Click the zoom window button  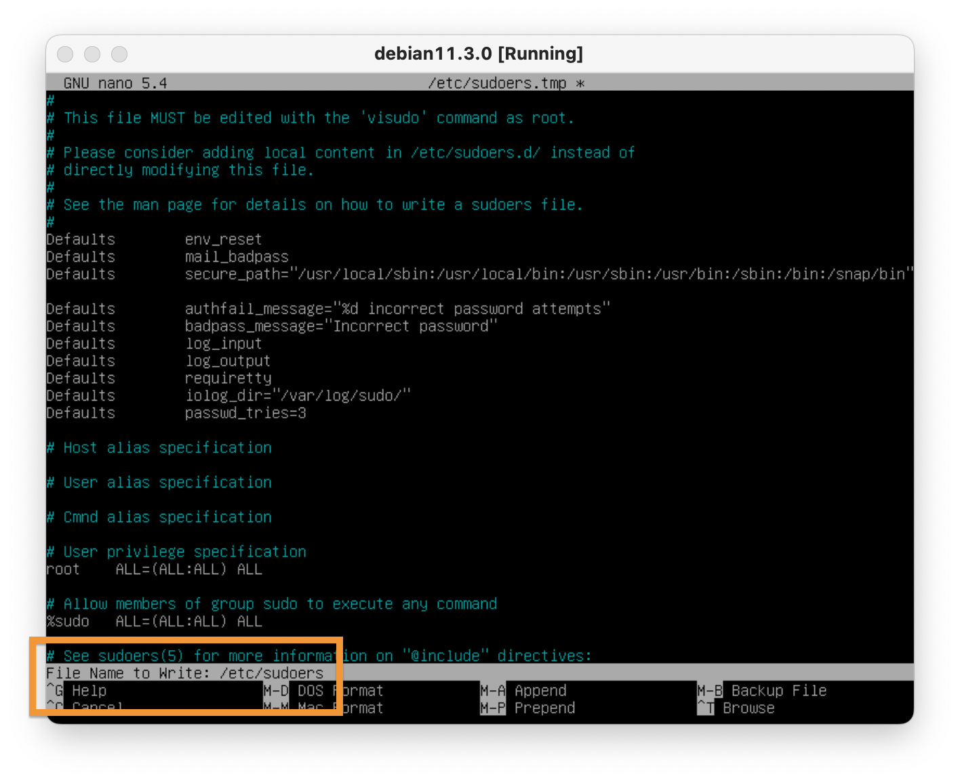coord(119,54)
